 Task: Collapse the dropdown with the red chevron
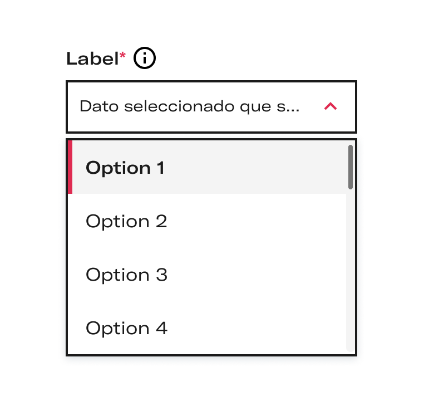click(331, 106)
